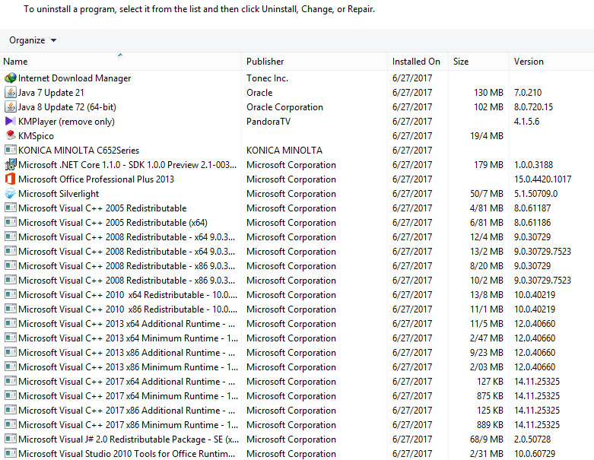Screen dimensions: 594x460
Task: Click the 889 KB size cell
Action: pyautogui.click(x=490, y=425)
